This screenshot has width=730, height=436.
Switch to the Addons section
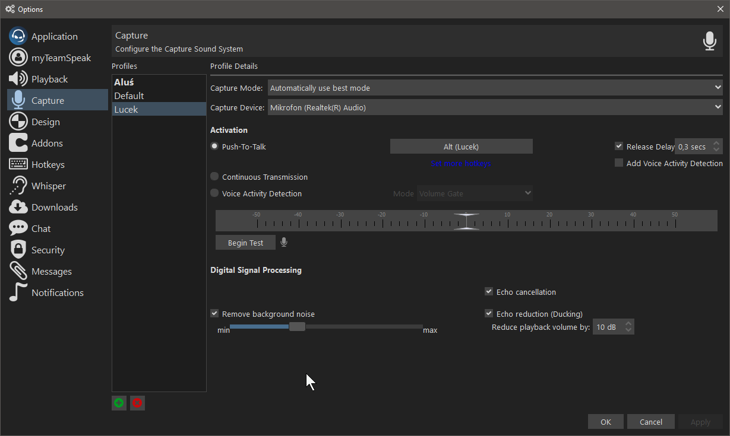pos(47,143)
